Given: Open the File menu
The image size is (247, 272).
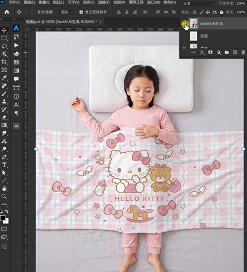Looking at the screenshot, I should pyautogui.click(x=14, y=2).
